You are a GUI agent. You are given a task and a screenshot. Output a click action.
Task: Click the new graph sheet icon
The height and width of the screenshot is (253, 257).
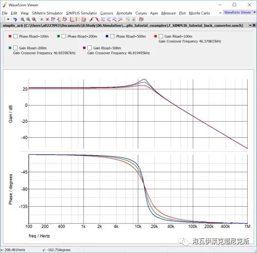click(3, 19)
